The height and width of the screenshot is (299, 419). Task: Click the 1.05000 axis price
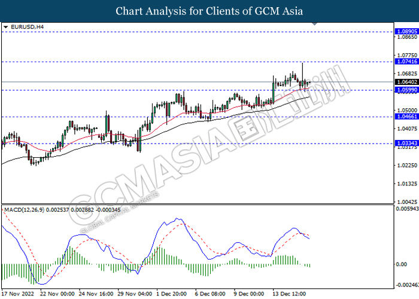[x=407, y=110]
